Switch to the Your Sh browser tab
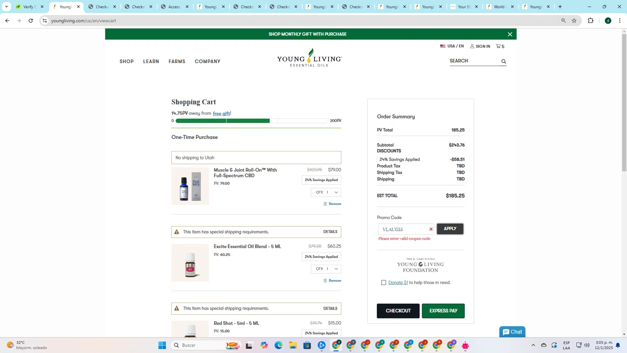Image resolution: width=627 pixels, height=353 pixels. pyautogui.click(x=464, y=7)
